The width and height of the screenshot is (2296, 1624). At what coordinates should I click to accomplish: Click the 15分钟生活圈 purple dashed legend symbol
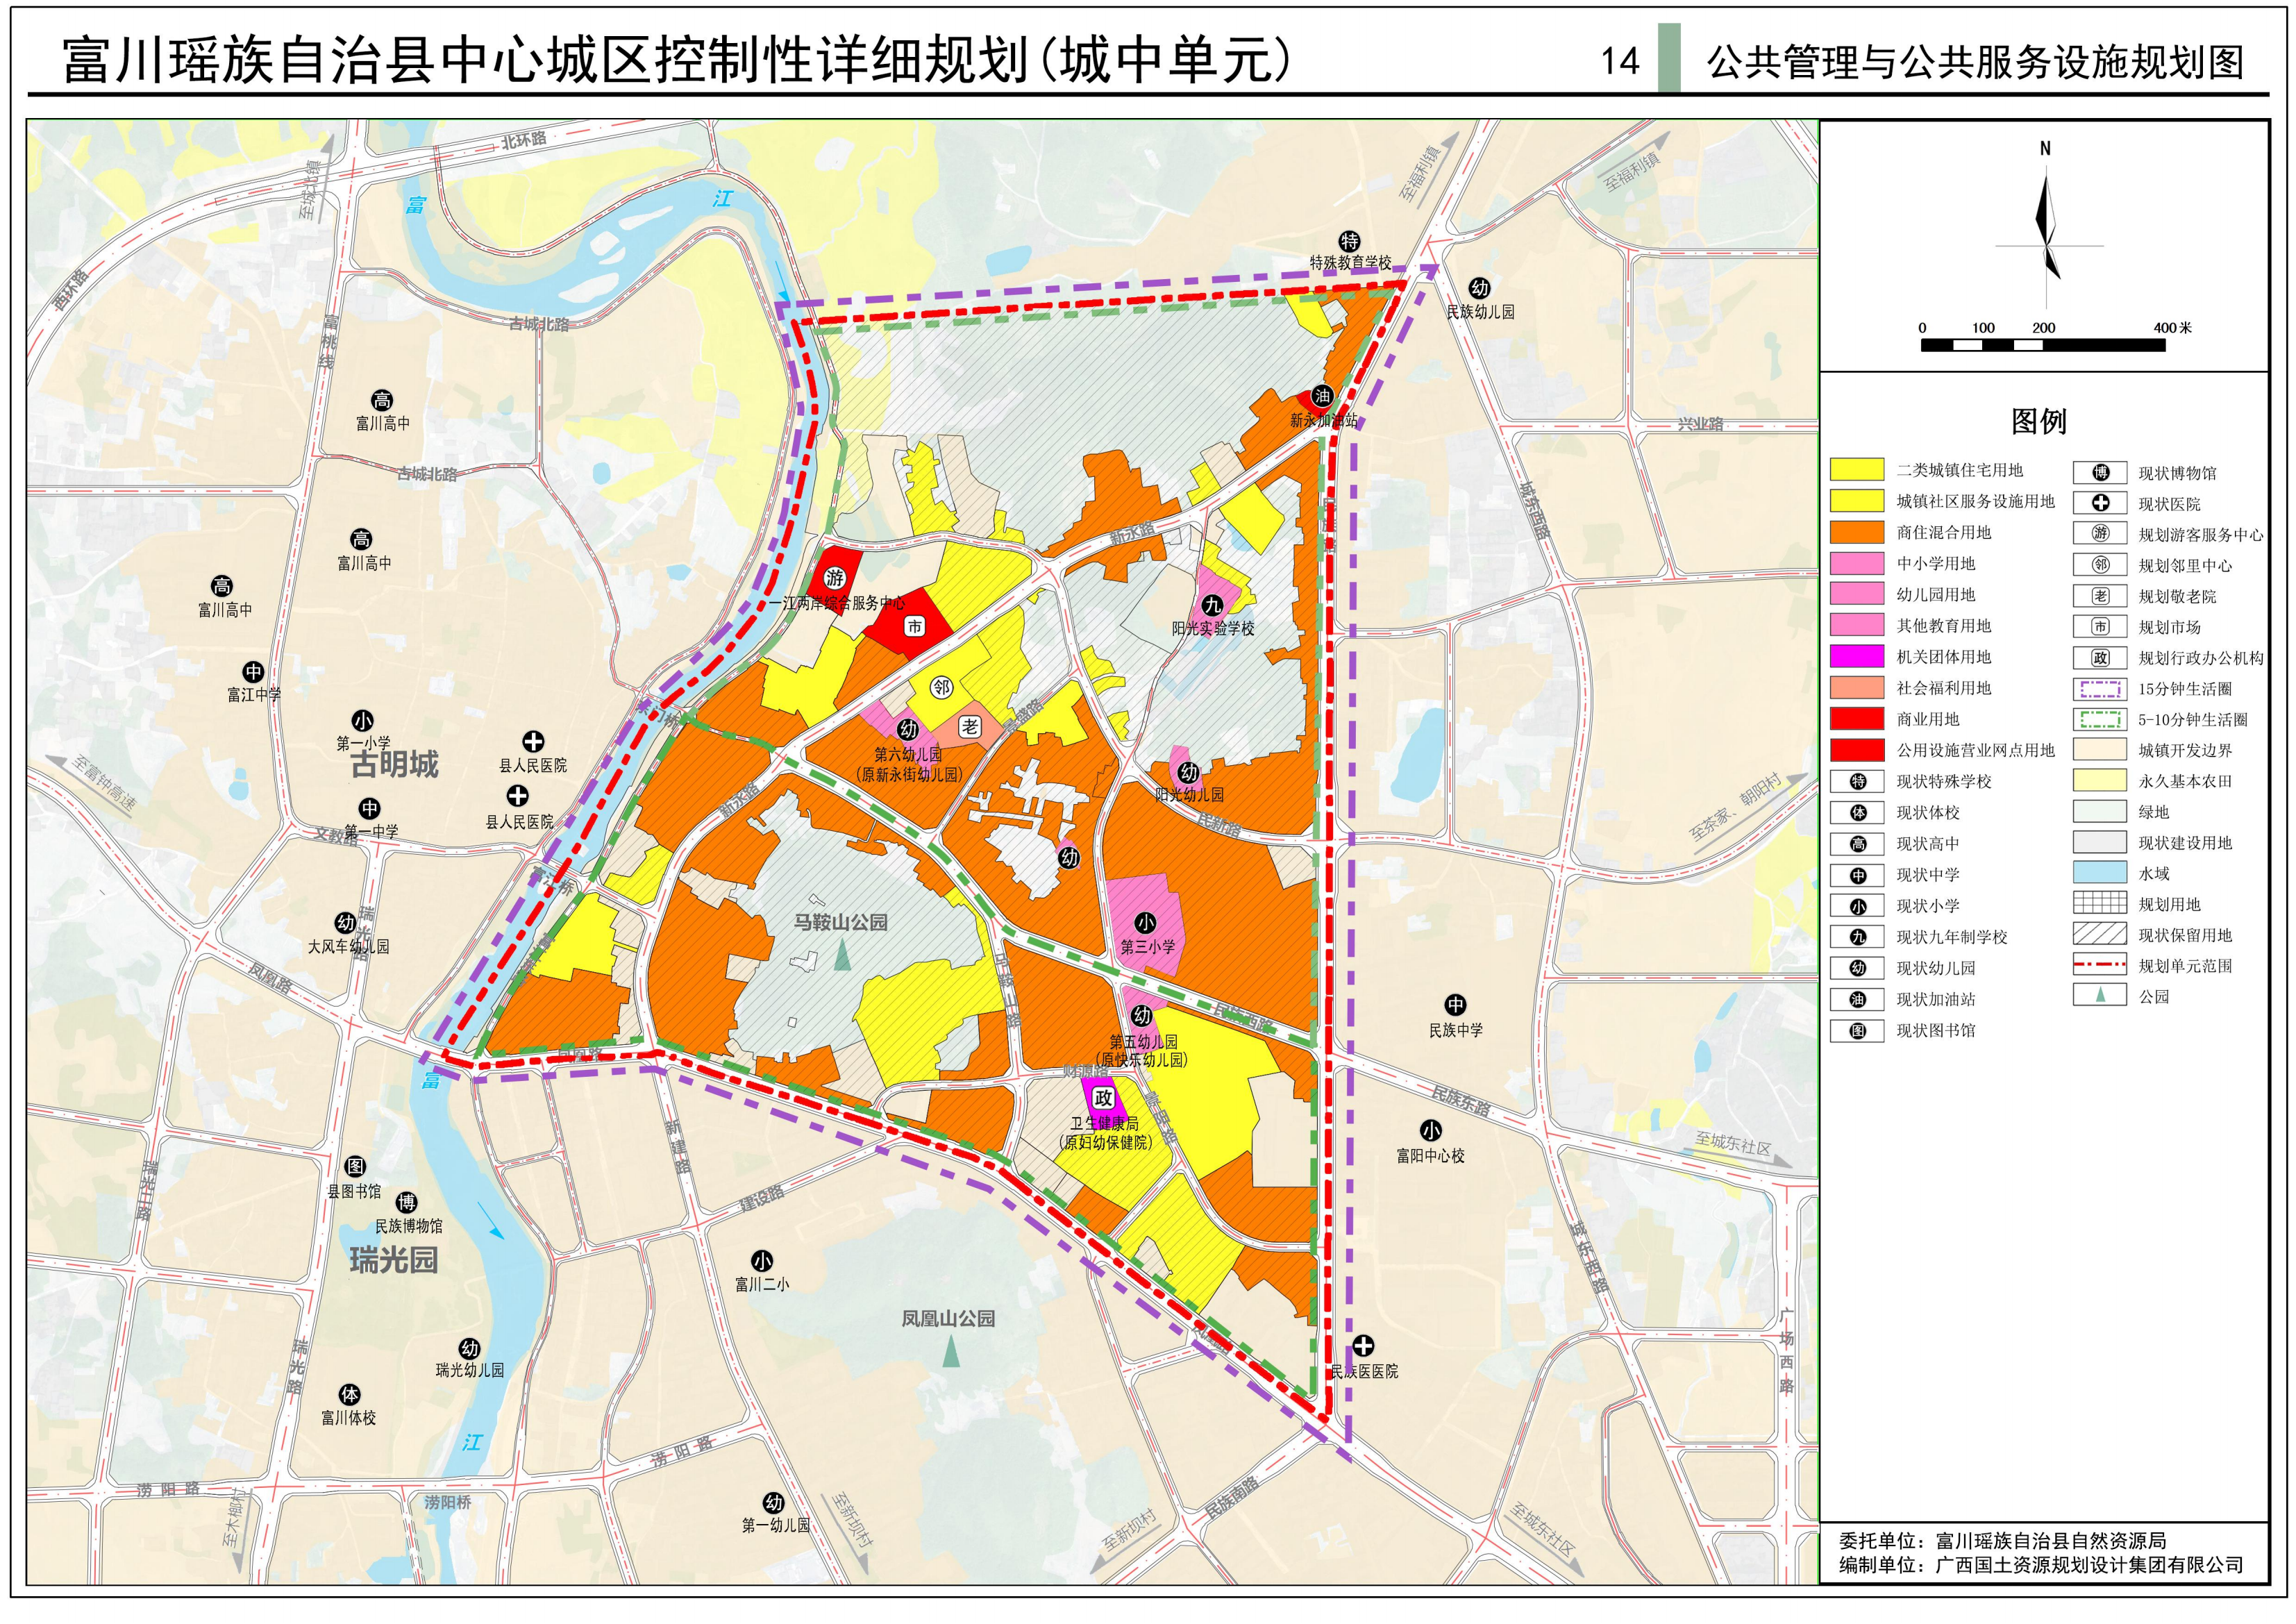[x=2100, y=689]
